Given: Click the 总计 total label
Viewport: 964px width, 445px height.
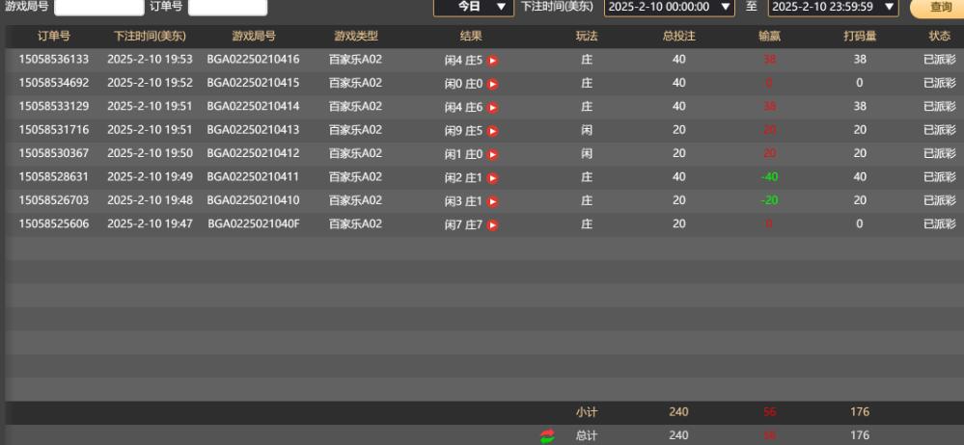Looking at the screenshot, I should click(x=587, y=435).
